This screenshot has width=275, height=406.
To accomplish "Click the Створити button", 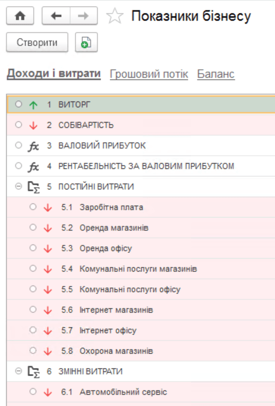I will pyautogui.click(x=37, y=42).
